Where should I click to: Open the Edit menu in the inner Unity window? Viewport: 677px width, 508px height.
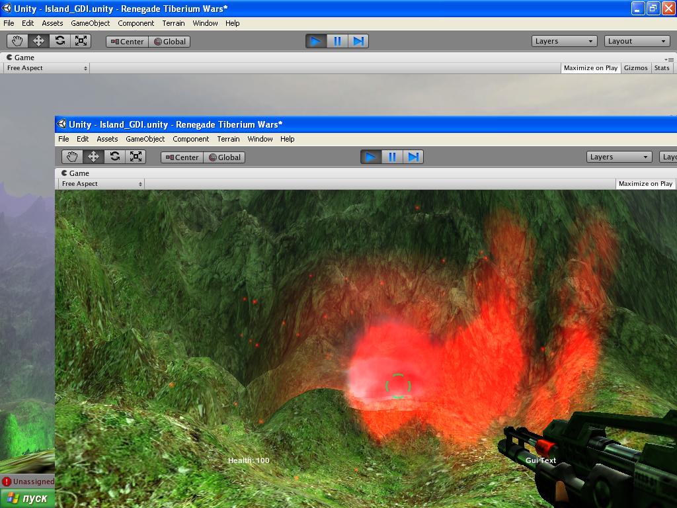tap(83, 139)
